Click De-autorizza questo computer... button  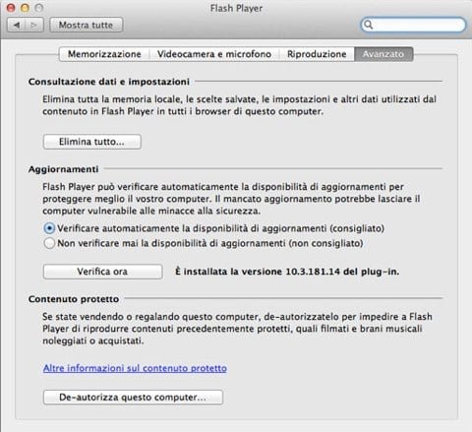pyautogui.click(x=133, y=398)
